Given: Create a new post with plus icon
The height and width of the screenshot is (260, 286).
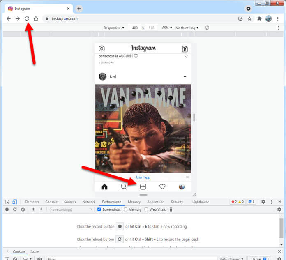Looking at the screenshot, I should [x=143, y=186].
